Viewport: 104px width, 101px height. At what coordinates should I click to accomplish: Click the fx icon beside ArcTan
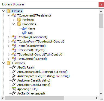(x=14, y=93)
